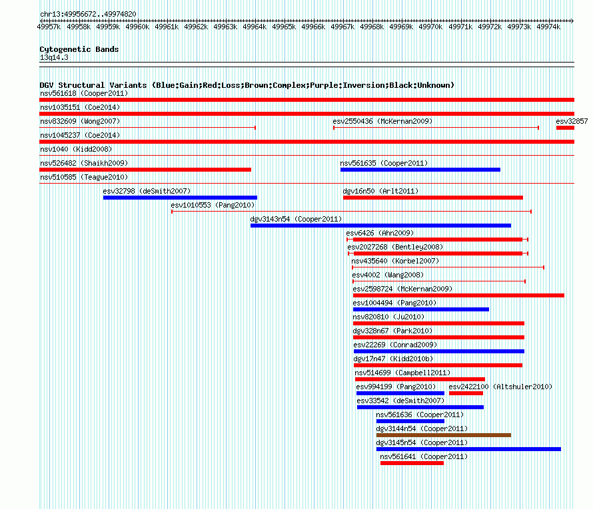
Task: Open esv2598724 (McKernan2009) variant
Action: [402, 289]
